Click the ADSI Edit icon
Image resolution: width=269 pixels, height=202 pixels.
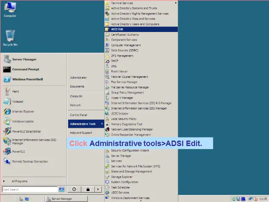click(107, 29)
